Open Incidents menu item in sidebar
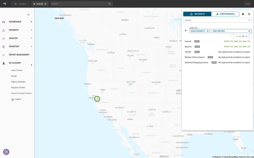254x158 pixels. coord(14,30)
